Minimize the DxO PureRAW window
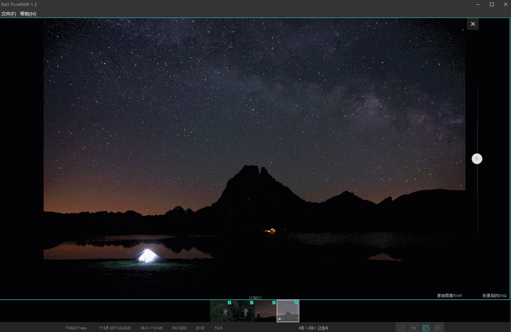This screenshot has height=332, width=511. pyautogui.click(x=478, y=4)
